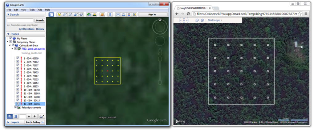The height and width of the screenshot is (130, 314).
Task: Select the Add Path tool
Action: tap(70, 14)
